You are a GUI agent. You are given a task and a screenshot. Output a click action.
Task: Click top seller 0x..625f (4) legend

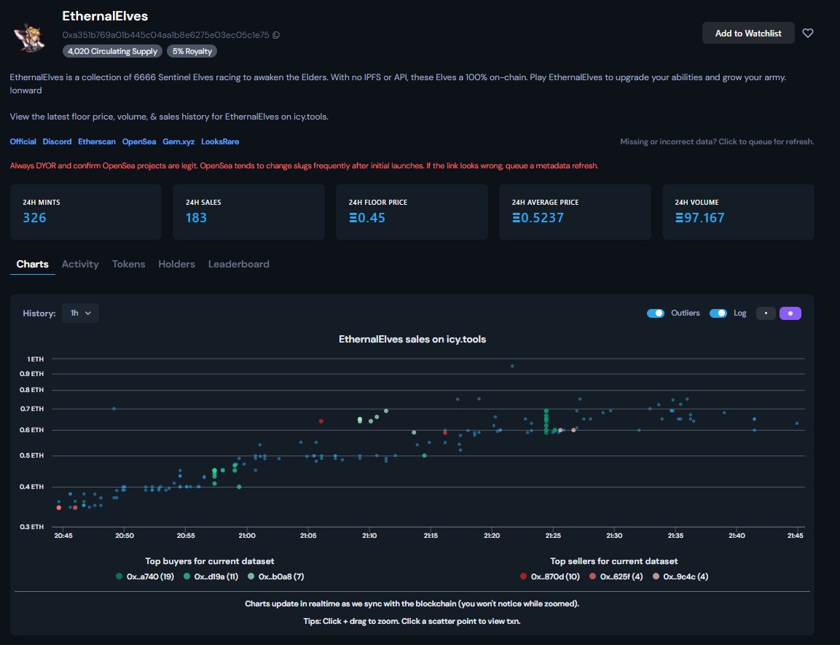tap(616, 576)
